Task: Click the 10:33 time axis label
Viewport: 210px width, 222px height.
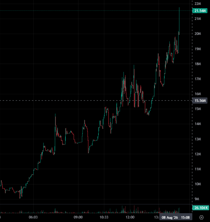Action: pyautogui.click(x=104, y=217)
